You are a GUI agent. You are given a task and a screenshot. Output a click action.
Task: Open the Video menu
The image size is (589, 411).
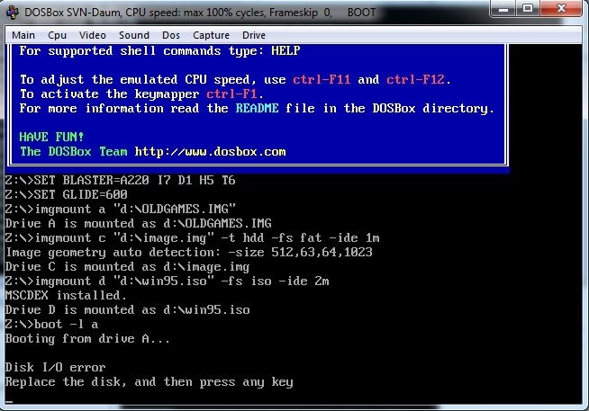[x=93, y=35]
